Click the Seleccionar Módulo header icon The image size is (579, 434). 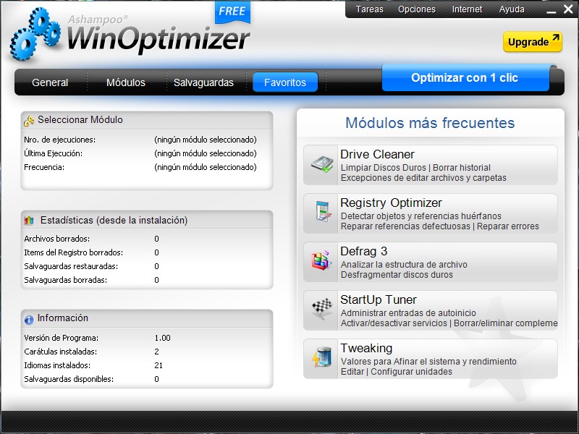[29, 121]
